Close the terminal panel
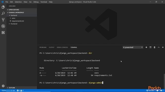165x92 pixels. (x=163, y=47)
